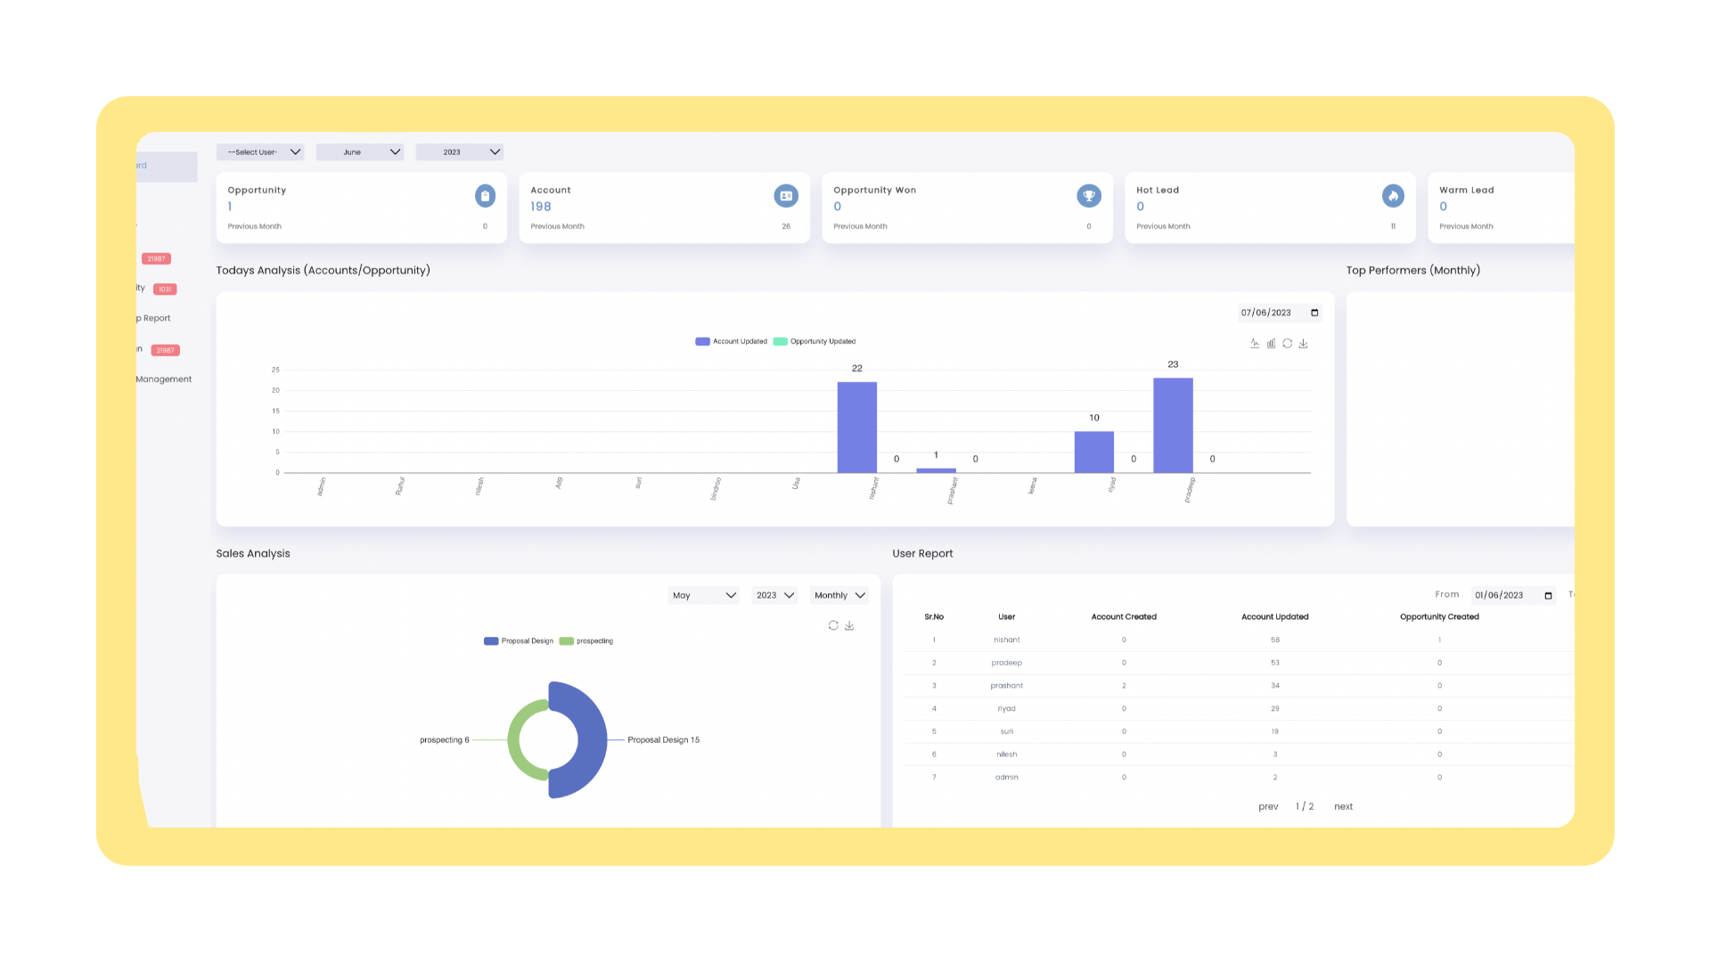Refresh the Sales Analysis donut chart

834,625
